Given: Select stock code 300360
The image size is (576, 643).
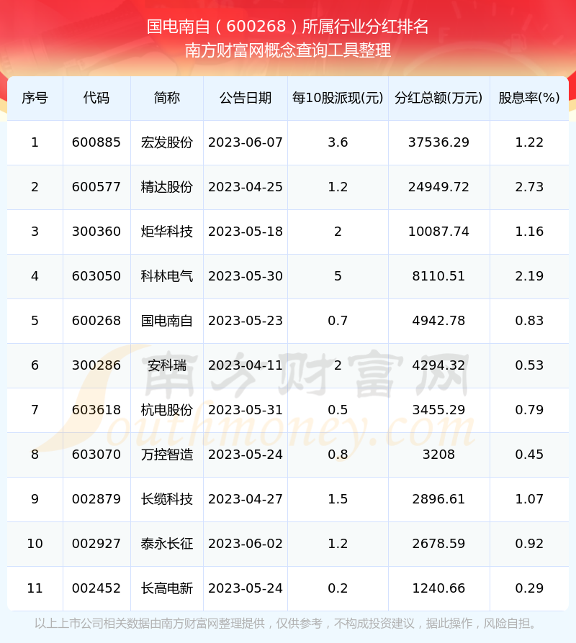Looking at the screenshot, I should coord(96,232).
